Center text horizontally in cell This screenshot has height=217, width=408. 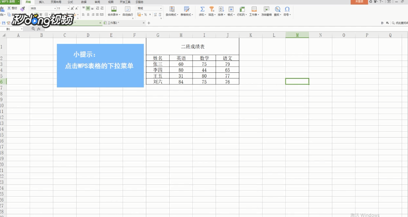pos(88,14)
